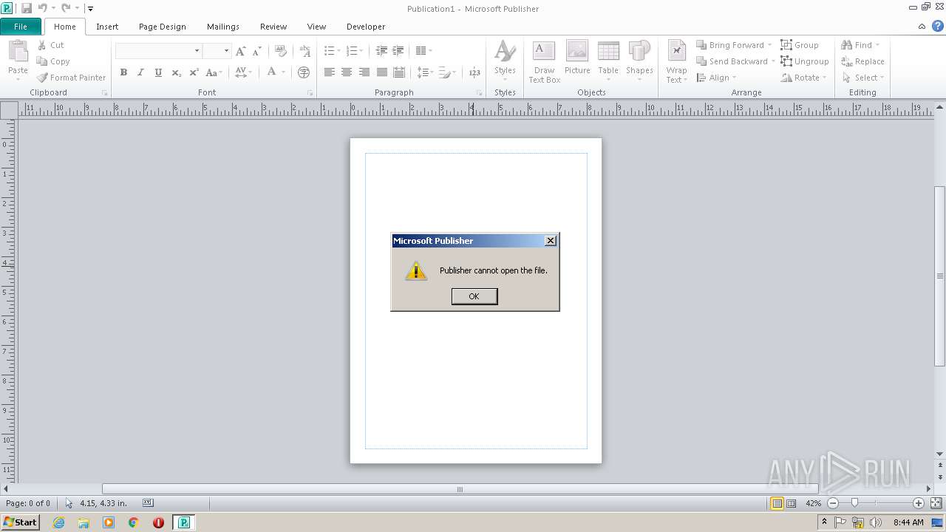Open the Change Case dropdown

click(214, 72)
